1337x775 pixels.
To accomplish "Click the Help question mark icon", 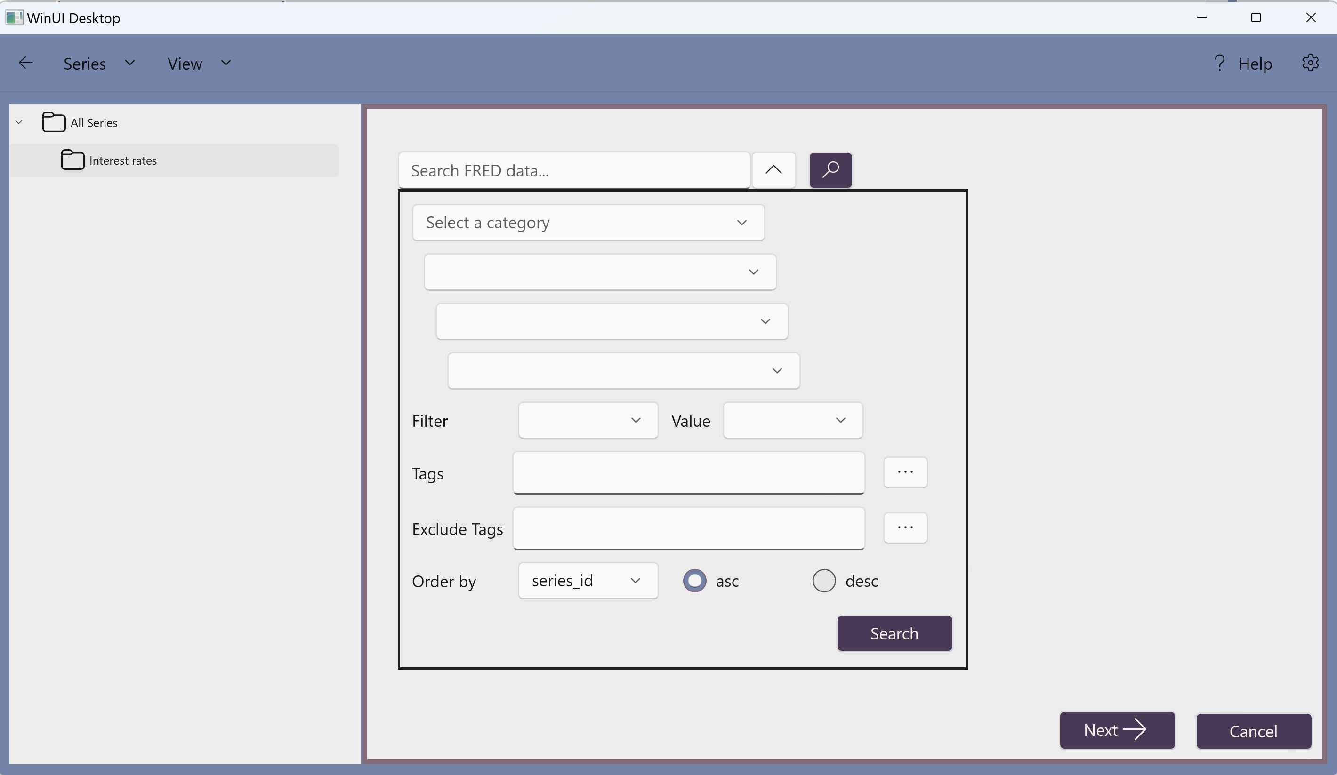I will pyautogui.click(x=1219, y=63).
